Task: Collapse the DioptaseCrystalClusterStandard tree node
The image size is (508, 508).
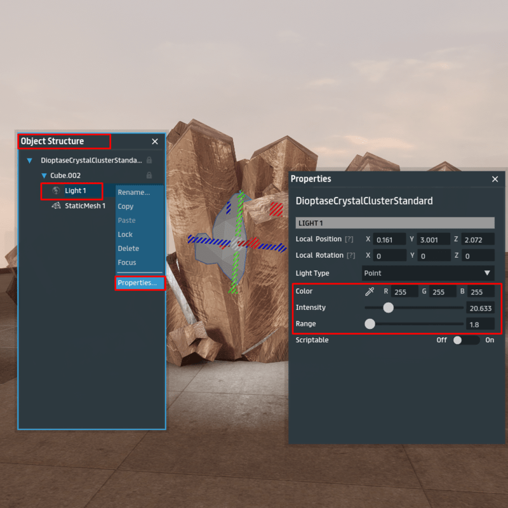Action: pyautogui.click(x=29, y=161)
